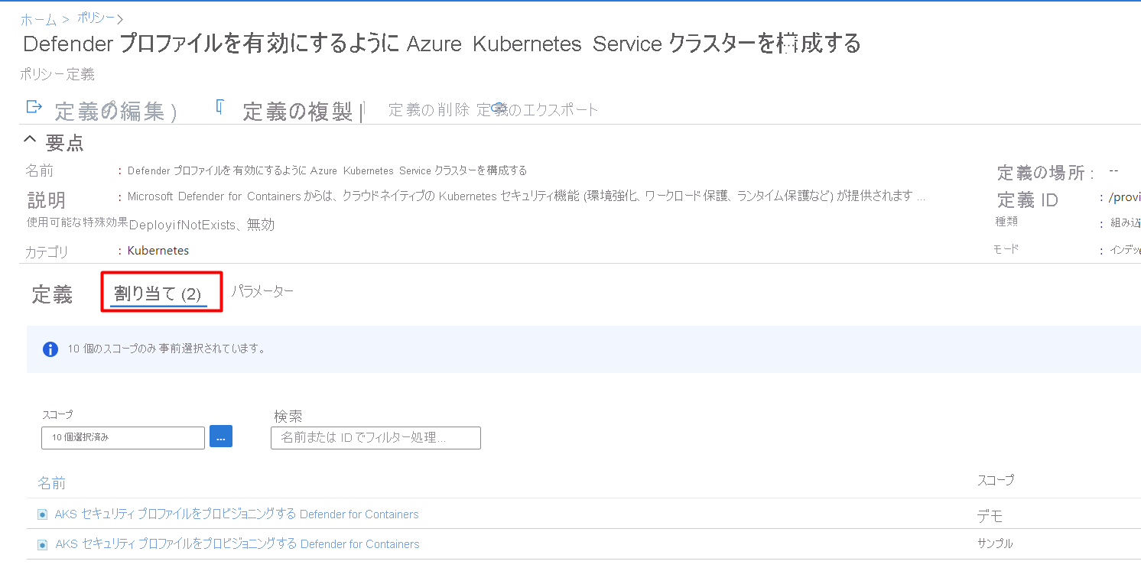Image resolution: width=1141 pixels, height=571 pixels.
Task: Click the 定義の編集 button
Action: [x=110, y=112]
